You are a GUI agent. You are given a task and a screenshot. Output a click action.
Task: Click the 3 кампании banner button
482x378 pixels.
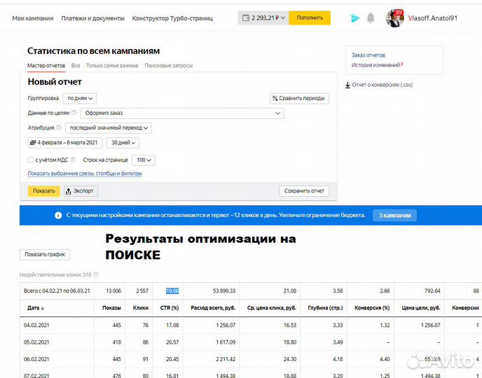[394, 216]
